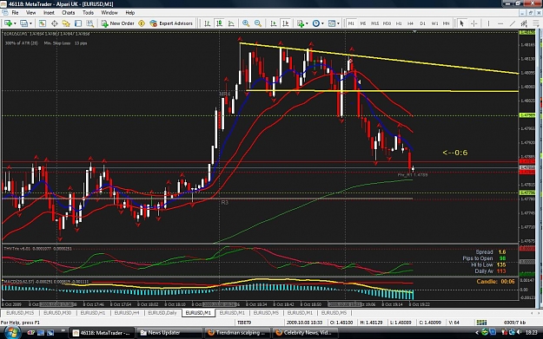This screenshot has width=543, height=339.
Task: Switch to the EURUSD,H4 chart tab
Action: point(127,313)
